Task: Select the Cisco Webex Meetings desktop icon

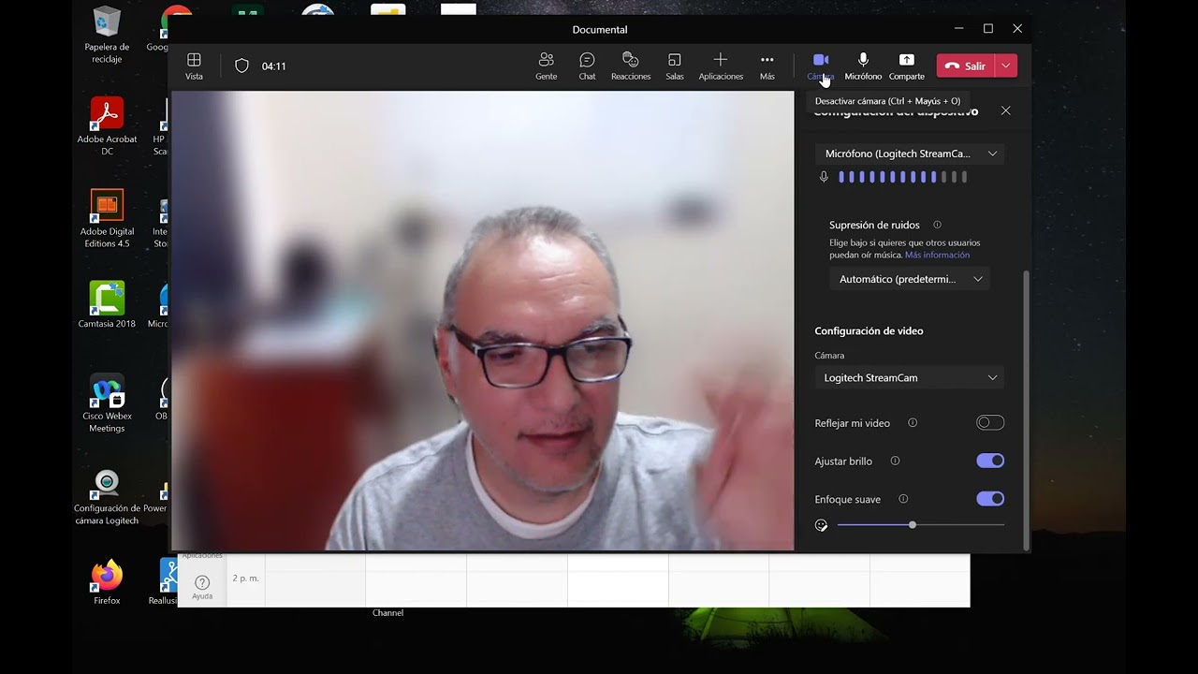Action: click(107, 403)
